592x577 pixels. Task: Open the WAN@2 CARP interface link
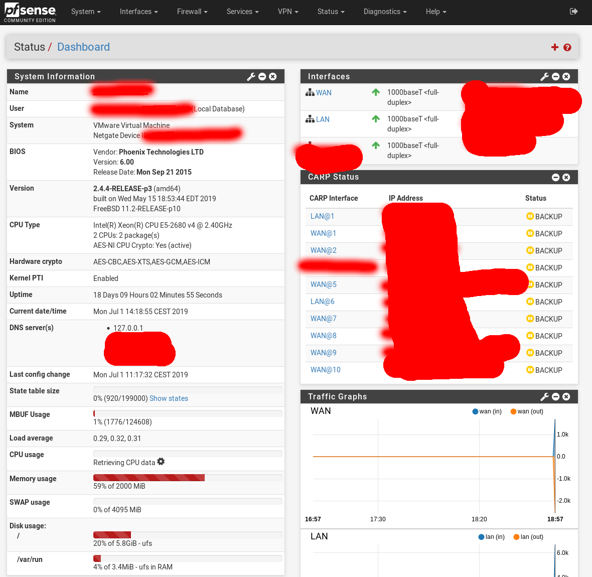324,250
